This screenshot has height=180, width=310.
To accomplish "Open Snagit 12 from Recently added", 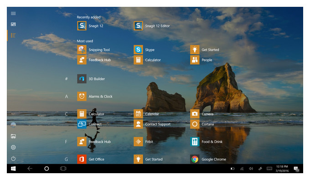I will [90, 26].
